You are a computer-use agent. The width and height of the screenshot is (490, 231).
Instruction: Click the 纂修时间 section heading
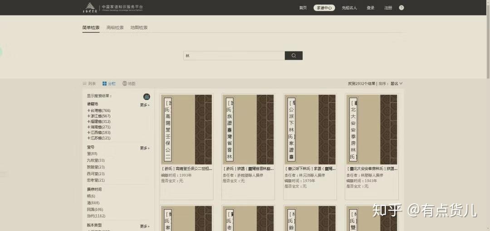click(x=94, y=189)
